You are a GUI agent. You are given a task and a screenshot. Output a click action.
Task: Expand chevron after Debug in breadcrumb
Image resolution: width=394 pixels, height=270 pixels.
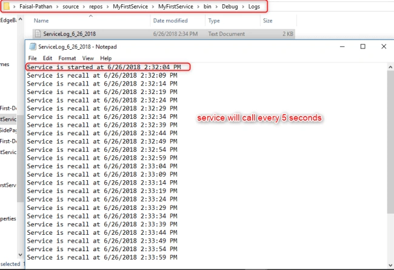[243, 7]
